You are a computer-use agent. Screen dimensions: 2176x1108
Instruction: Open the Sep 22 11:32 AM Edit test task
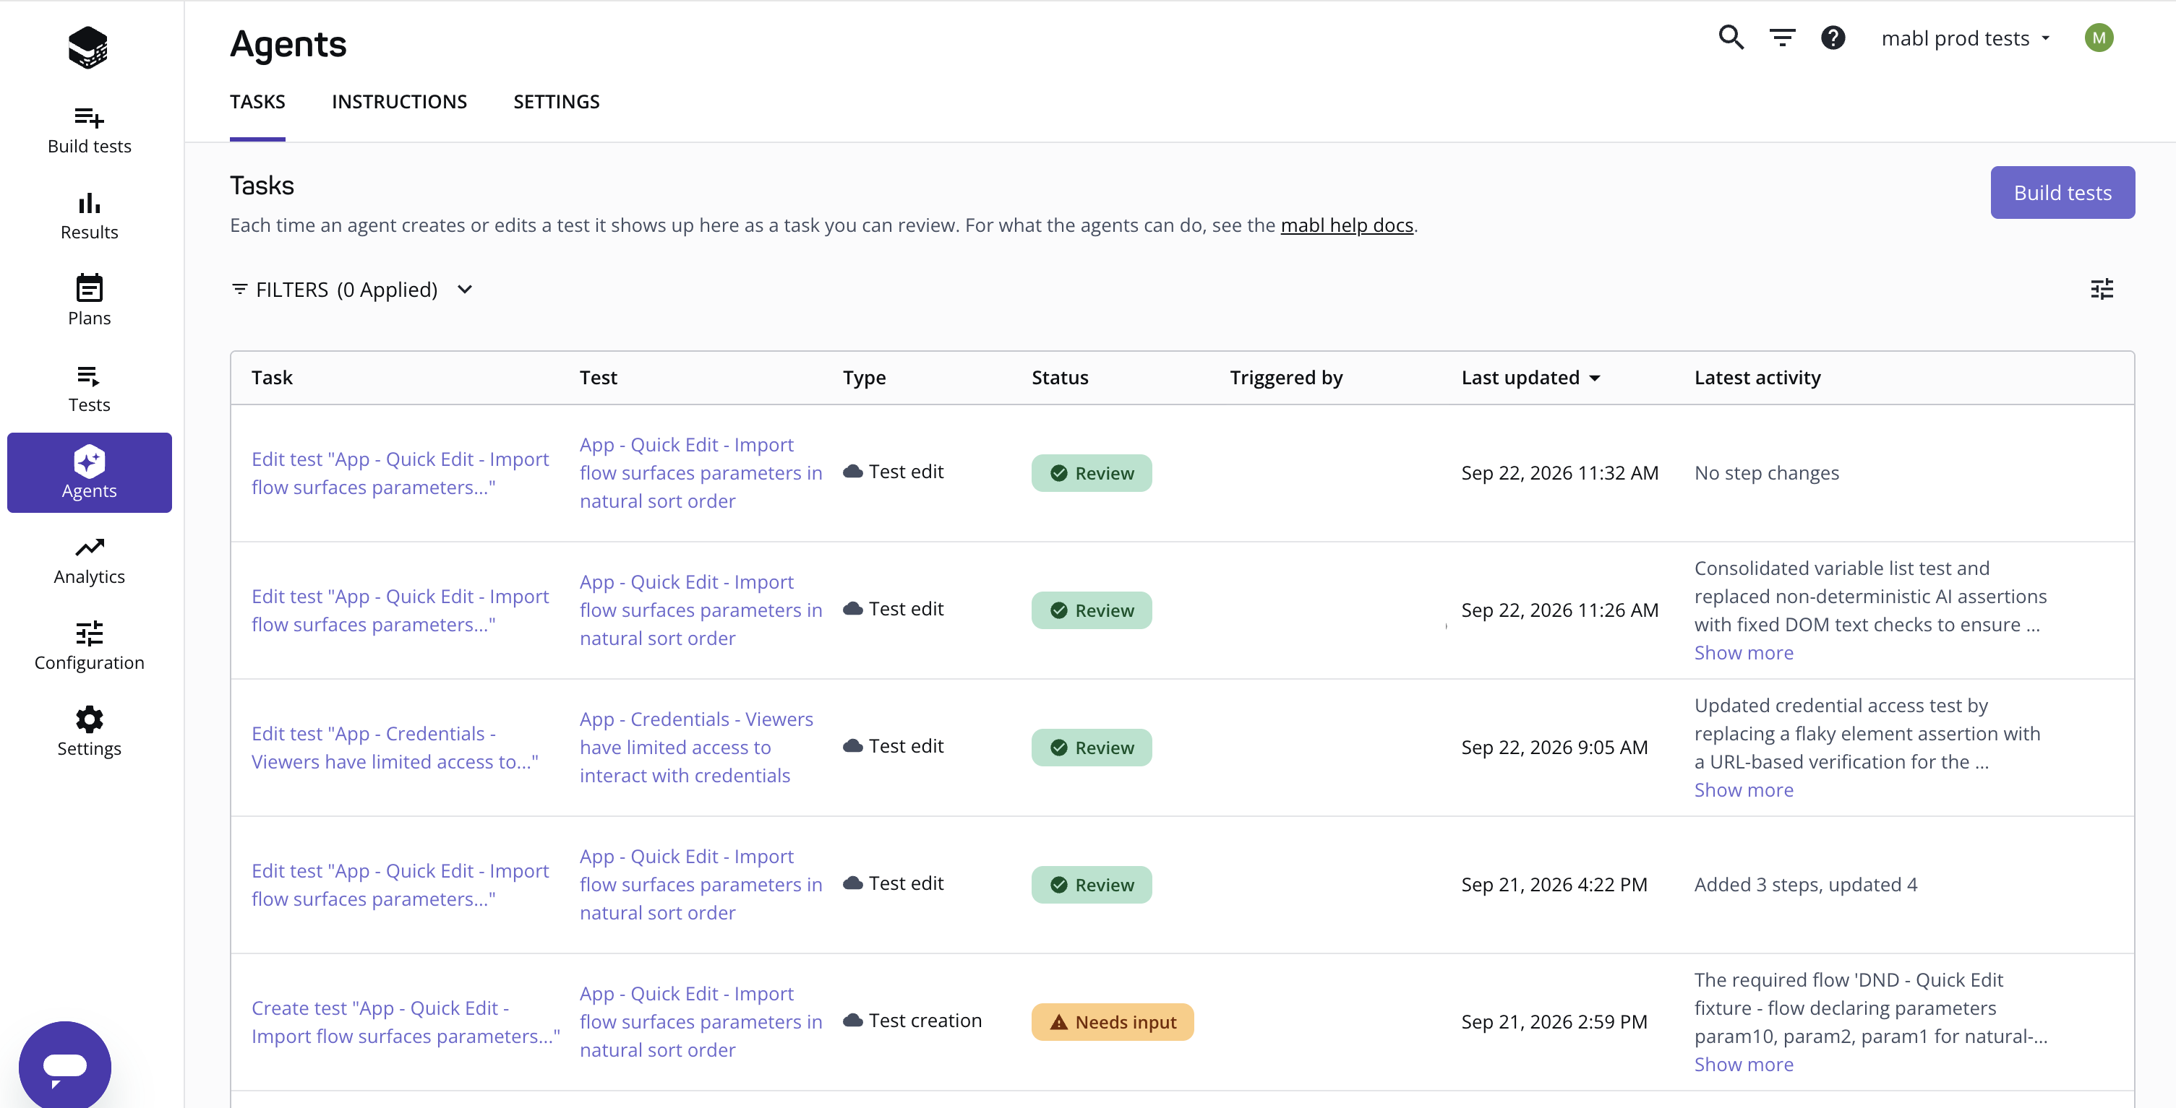click(400, 472)
